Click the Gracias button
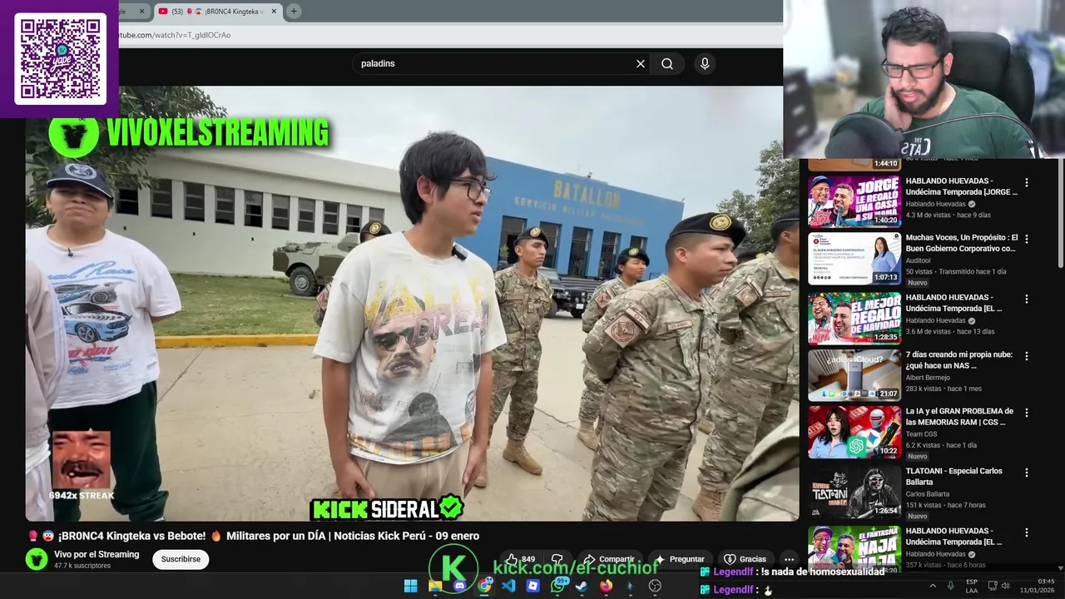Viewport: 1065px width, 599px height. pyautogui.click(x=745, y=559)
